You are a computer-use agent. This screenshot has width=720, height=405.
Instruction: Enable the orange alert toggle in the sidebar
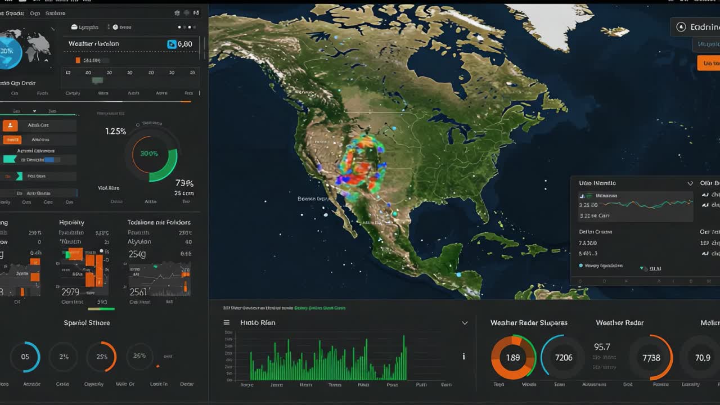tap(12, 139)
